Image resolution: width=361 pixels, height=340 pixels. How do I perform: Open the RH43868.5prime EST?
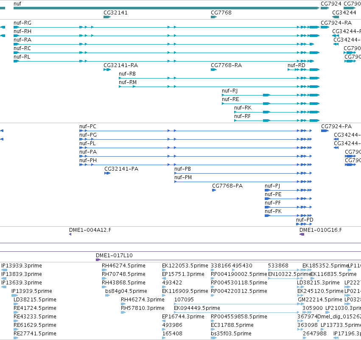(x=104, y=287)
